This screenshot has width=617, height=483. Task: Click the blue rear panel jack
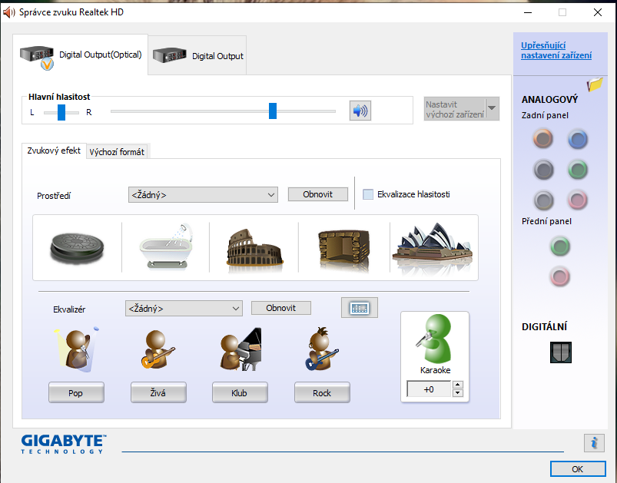click(x=578, y=139)
